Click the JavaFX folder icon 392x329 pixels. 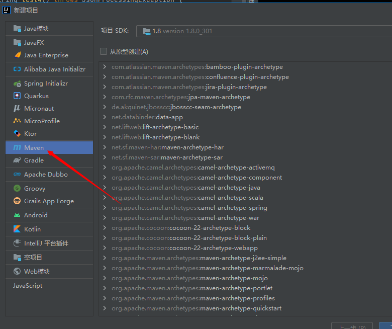click(x=17, y=43)
